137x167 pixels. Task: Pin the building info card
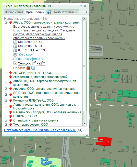(80, 6)
